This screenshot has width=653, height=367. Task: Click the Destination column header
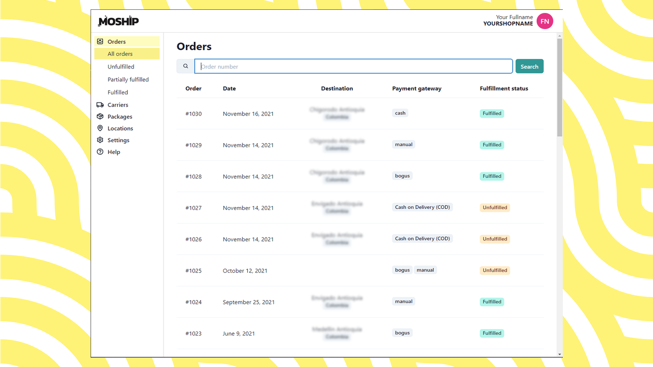(337, 88)
